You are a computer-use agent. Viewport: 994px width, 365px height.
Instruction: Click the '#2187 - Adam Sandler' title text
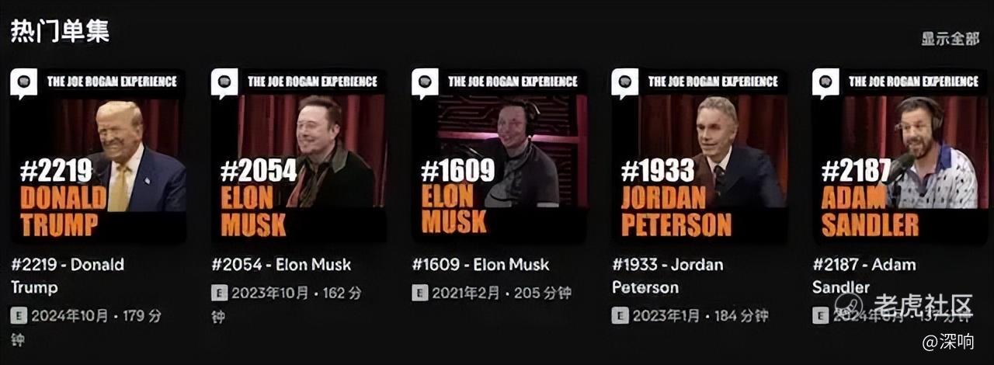pyautogui.click(x=864, y=276)
